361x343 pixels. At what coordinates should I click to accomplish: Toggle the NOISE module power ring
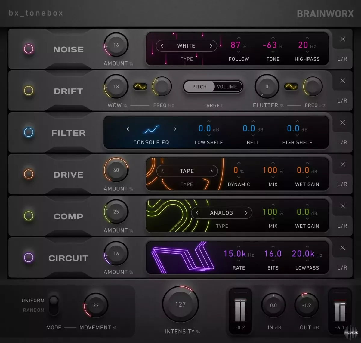tap(29, 49)
